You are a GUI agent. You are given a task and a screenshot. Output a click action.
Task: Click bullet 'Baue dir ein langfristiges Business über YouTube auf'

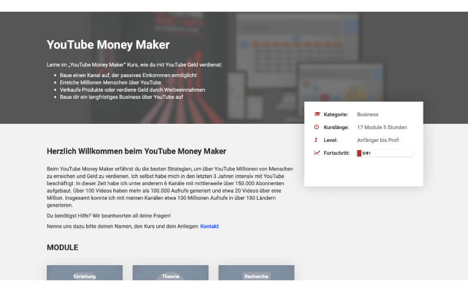coord(121,97)
